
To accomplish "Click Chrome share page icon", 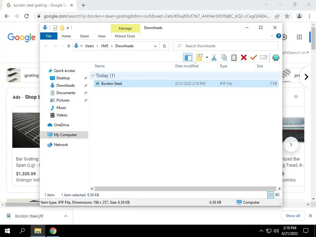I will [x=277, y=16].
